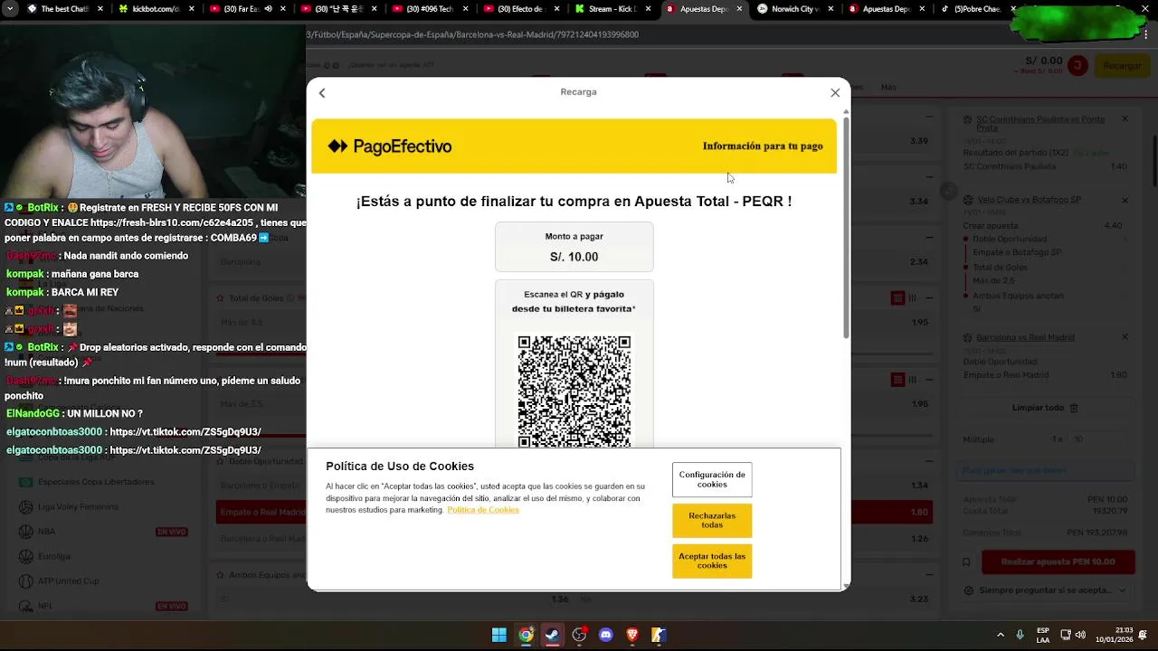1158x651 pixels.
Task: Click the microphone icon in system tray
Action: [x=1020, y=635]
